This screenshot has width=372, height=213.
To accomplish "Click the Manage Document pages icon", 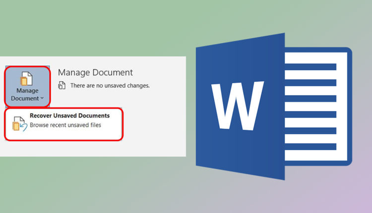I will pyautogui.click(x=27, y=78).
